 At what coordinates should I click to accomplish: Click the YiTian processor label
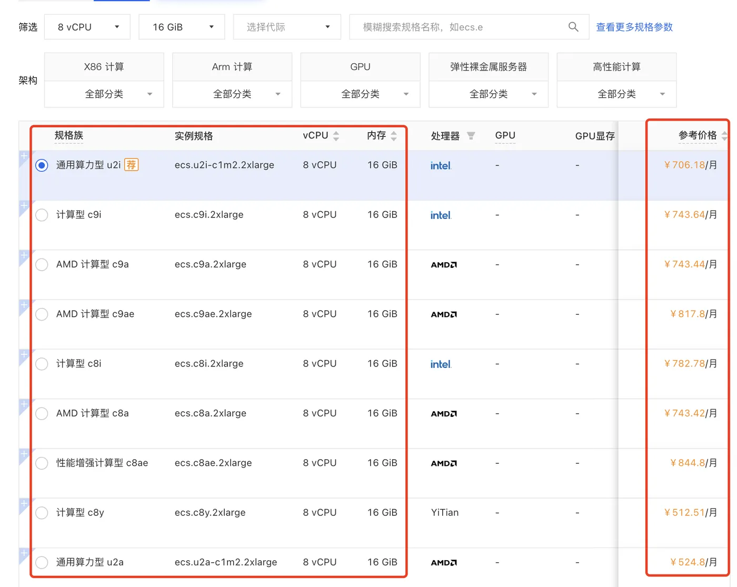[445, 513]
